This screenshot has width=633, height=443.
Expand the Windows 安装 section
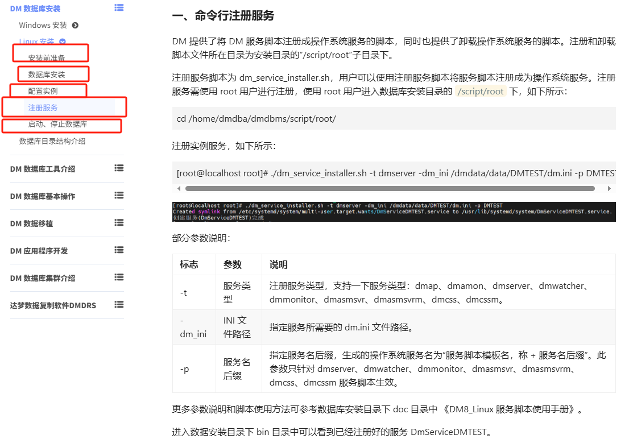coord(43,25)
